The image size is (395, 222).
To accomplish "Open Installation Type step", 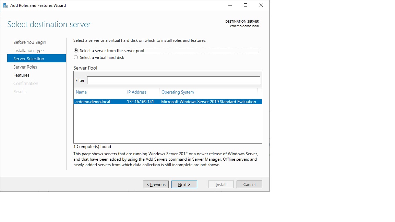I will pyautogui.click(x=28, y=51).
